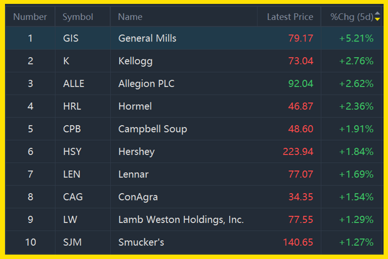The height and width of the screenshot is (259, 388).
Task: Open the Hormel row
Action: click(194, 106)
